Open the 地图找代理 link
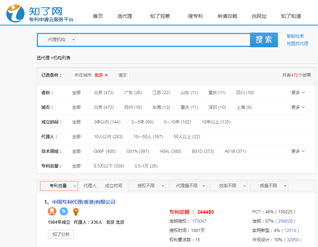This screenshot has height=247, width=318. tap(297, 44)
